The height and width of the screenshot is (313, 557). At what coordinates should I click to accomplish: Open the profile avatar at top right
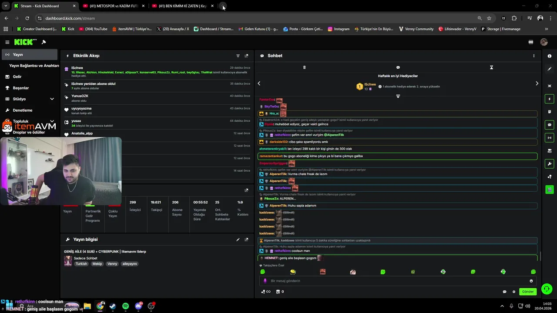(x=544, y=42)
